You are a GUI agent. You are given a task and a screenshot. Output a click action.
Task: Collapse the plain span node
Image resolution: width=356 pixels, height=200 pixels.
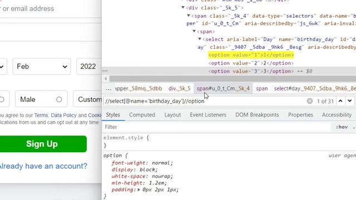[194, 31]
